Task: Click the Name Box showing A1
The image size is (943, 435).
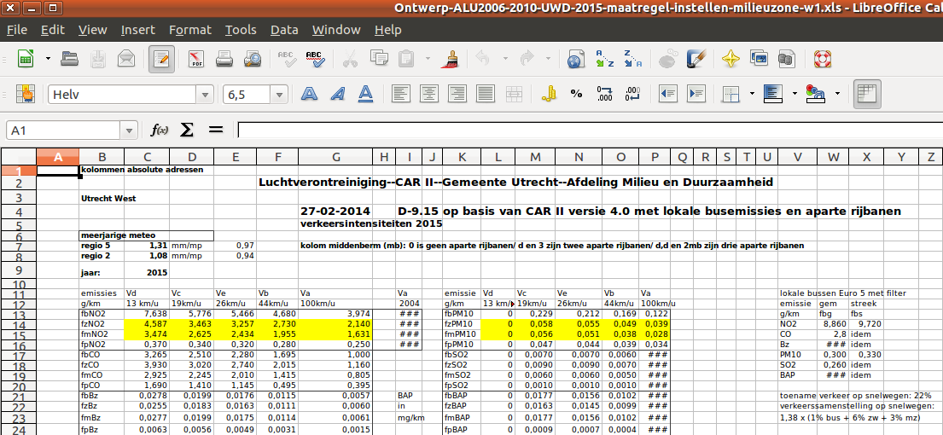Action: click(x=64, y=130)
